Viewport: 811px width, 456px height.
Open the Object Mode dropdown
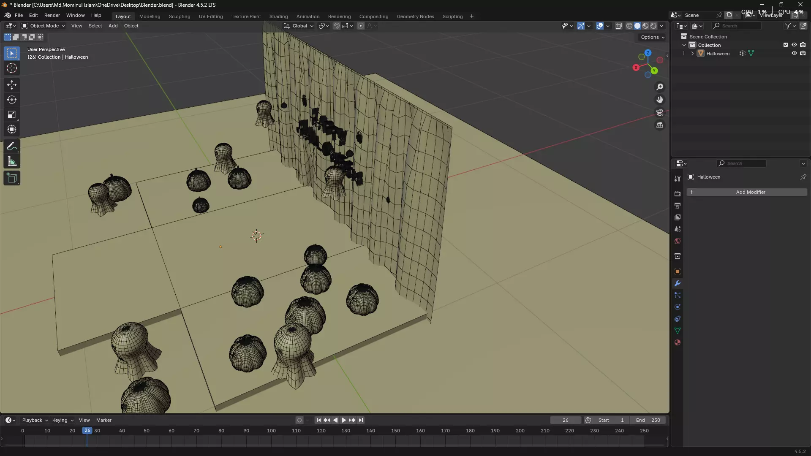point(44,26)
